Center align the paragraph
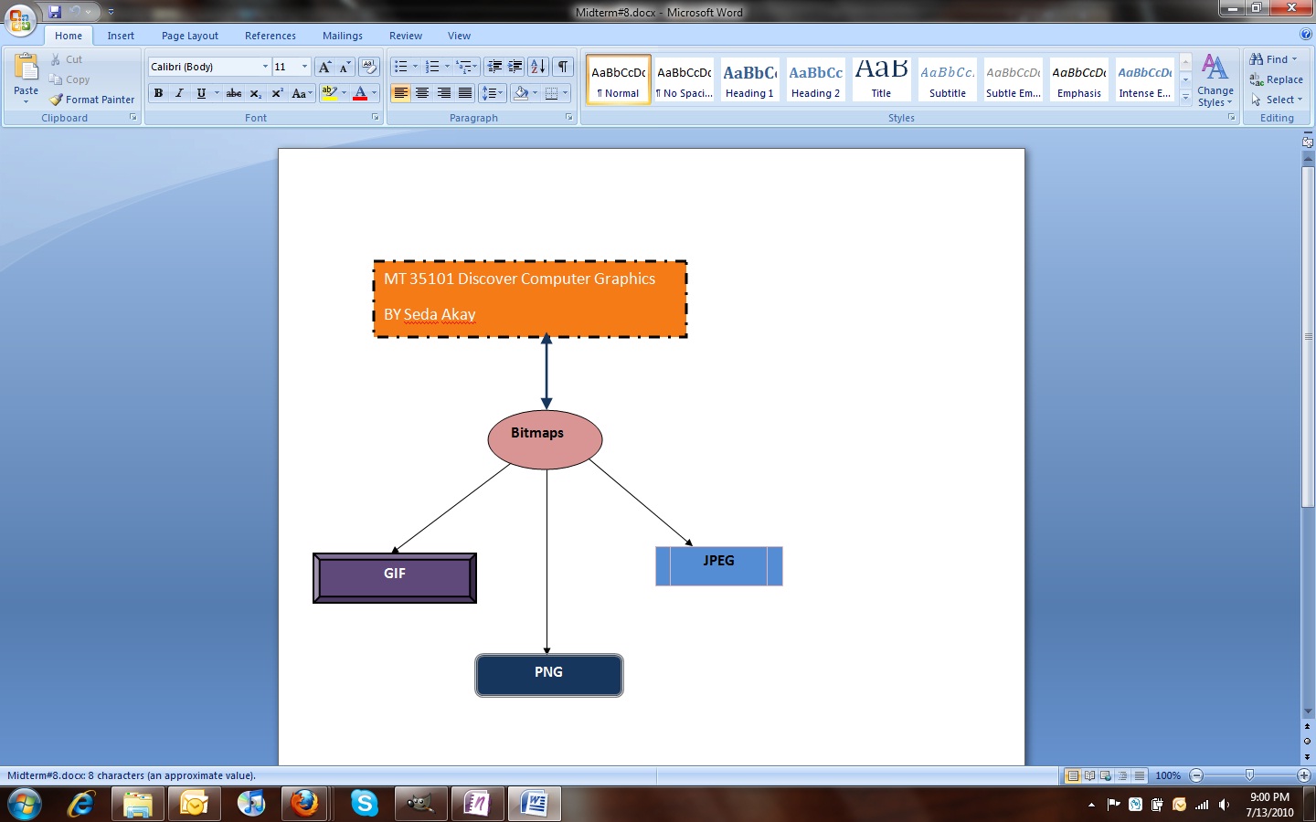1316x822 pixels. pos(422,92)
